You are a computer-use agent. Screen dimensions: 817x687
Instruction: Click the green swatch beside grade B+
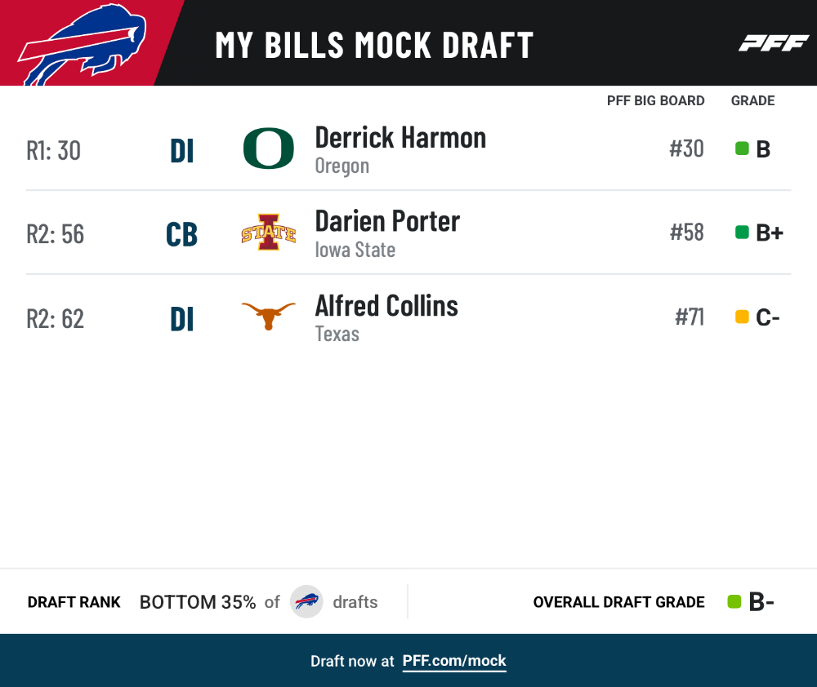[742, 232]
